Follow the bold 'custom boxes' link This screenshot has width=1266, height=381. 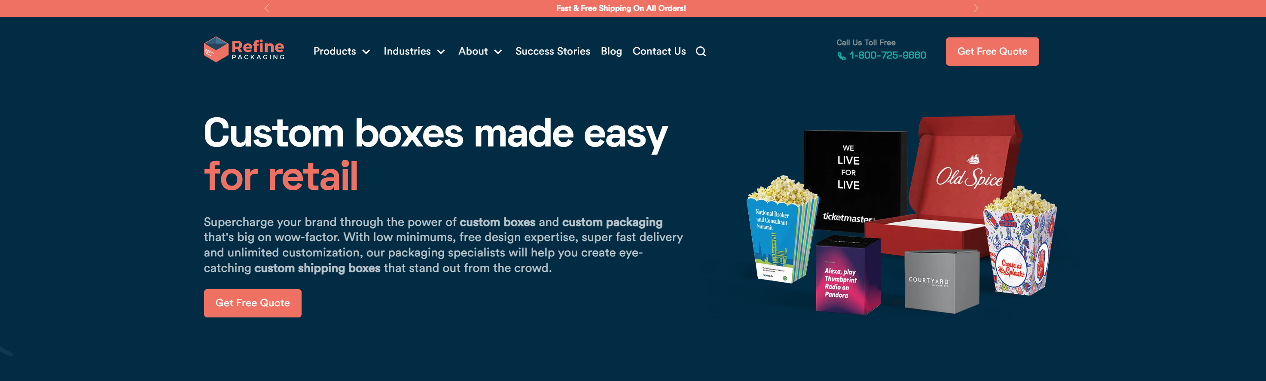[497, 222]
